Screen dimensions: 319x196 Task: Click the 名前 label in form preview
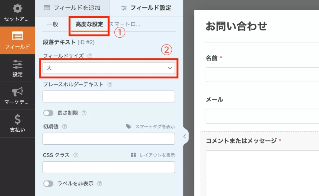[x=212, y=58]
